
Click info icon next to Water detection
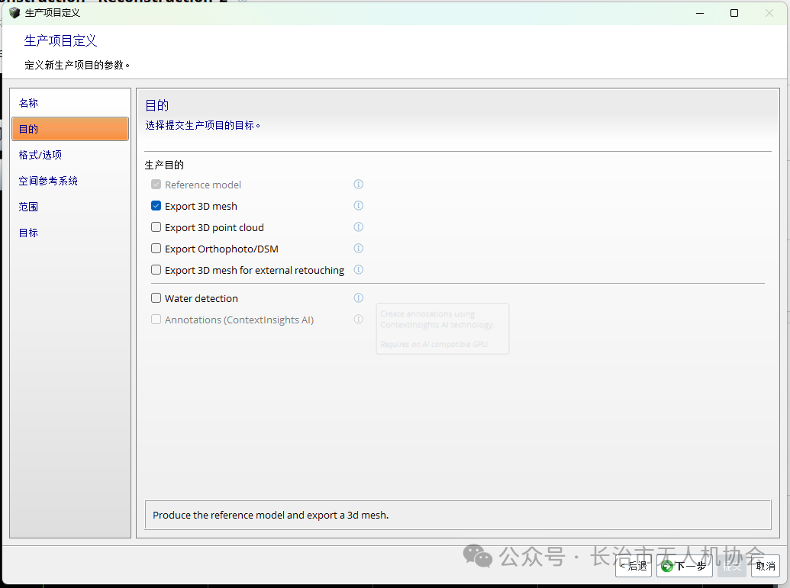click(358, 298)
